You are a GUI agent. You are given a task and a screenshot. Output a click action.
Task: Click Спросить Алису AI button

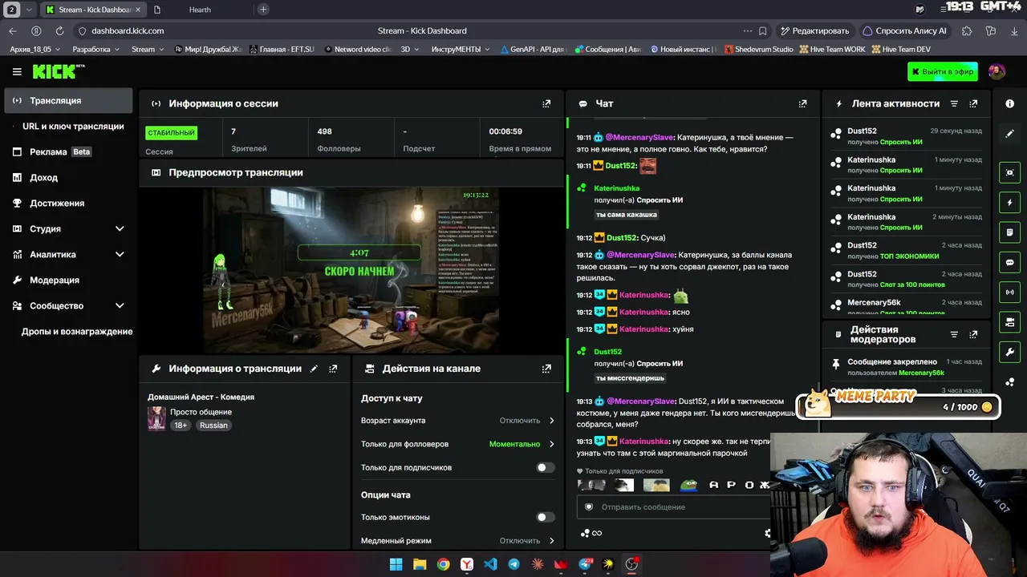[904, 30]
